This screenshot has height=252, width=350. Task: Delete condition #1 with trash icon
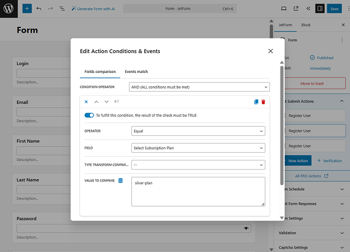pyautogui.click(x=263, y=101)
